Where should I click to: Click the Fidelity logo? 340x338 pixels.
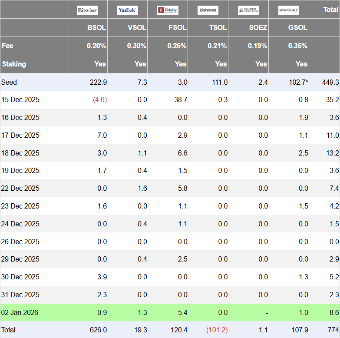tap(168, 10)
